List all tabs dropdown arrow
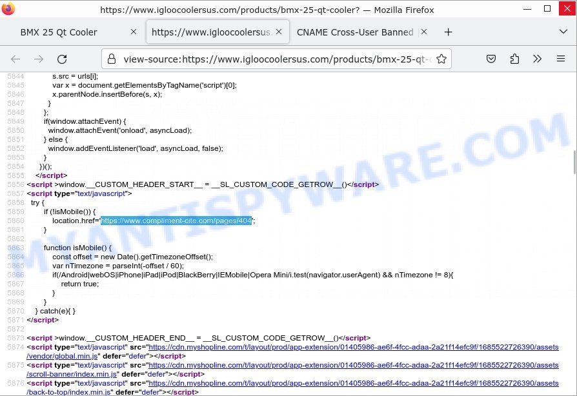 click(x=563, y=32)
